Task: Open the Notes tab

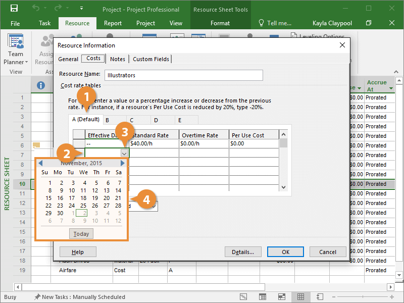Action: coord(118,59)
